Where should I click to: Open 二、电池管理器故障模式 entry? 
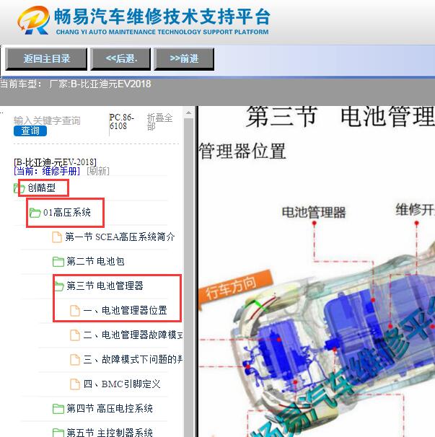click(133, 335)
